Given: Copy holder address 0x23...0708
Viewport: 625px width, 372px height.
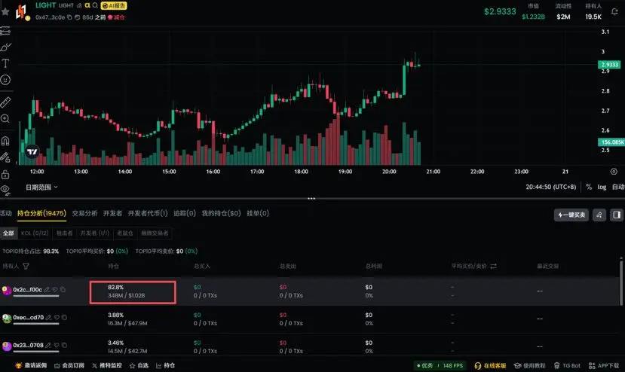Looking at the screenshot, I should (64, 346).
